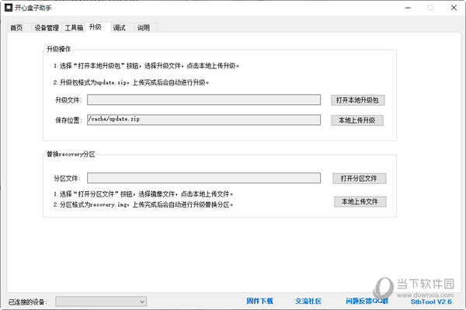The width and height of the screenshot is (466, 310).
Task: Focus the 分区文件 input field
Action: pos(203,178)
